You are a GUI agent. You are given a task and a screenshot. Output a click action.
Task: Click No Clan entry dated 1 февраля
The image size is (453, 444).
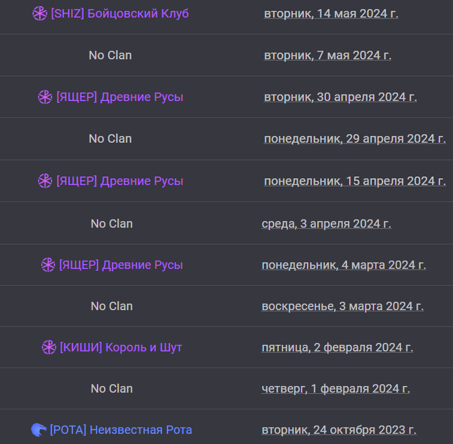coord(111,388)
